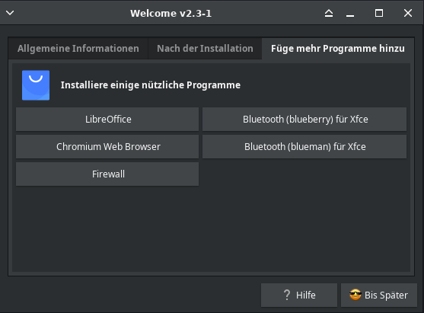The image size is (424, 313).
Task: Switch to Allgemeine Informationen tab
Action: (x=78, y=49)
